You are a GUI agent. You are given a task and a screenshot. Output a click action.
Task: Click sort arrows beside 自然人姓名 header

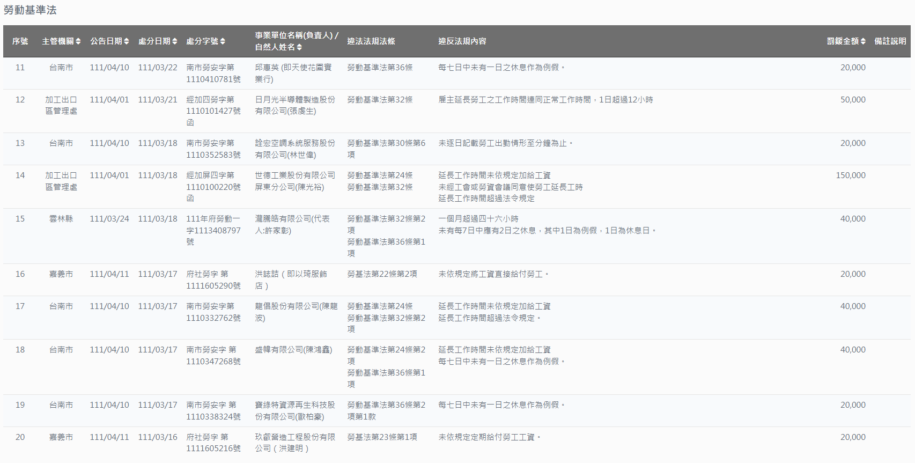pyautogui.click(x=299, y=47)
